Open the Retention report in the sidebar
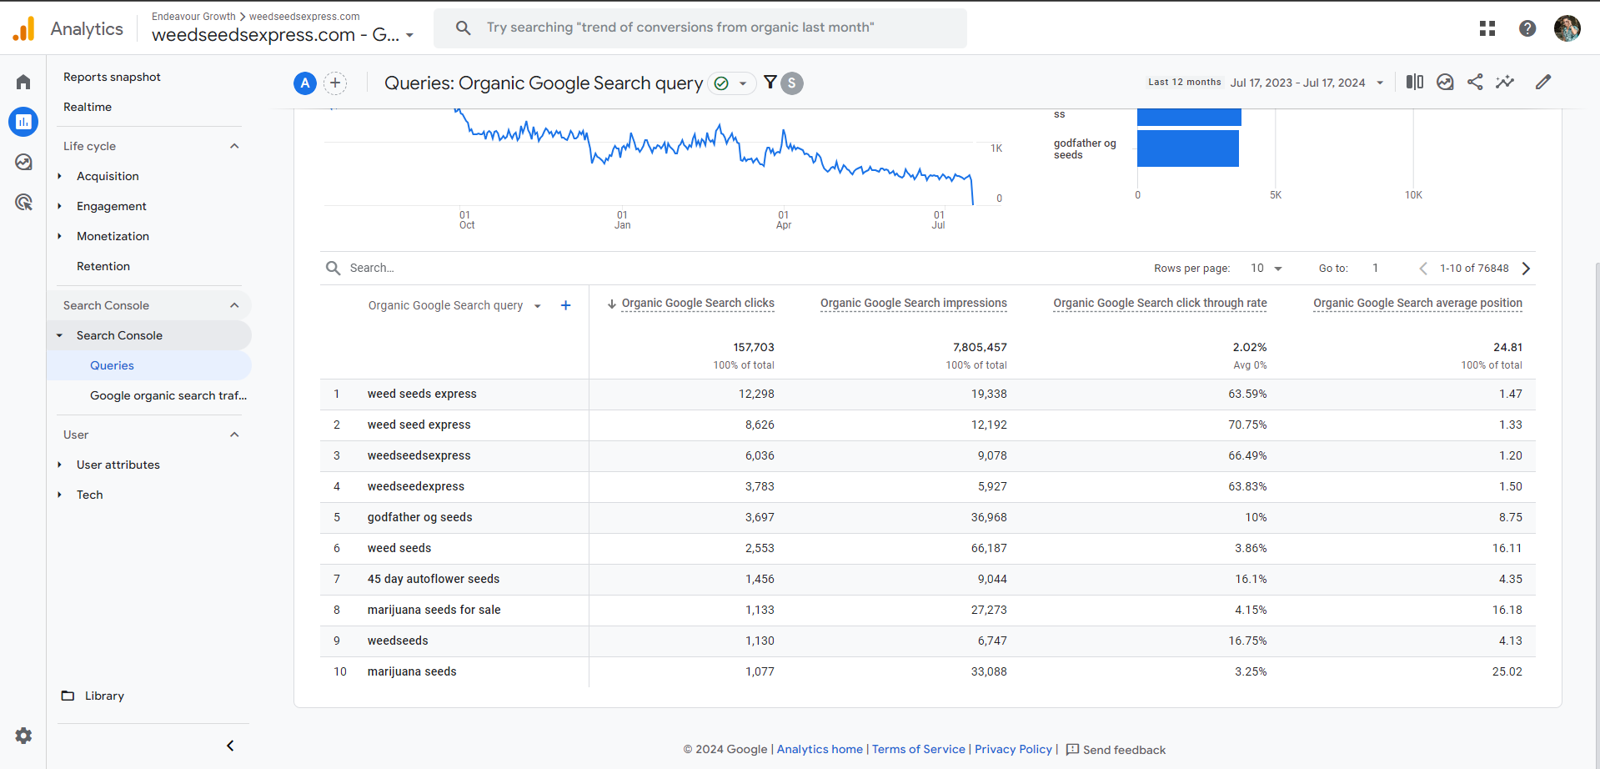 103,265
